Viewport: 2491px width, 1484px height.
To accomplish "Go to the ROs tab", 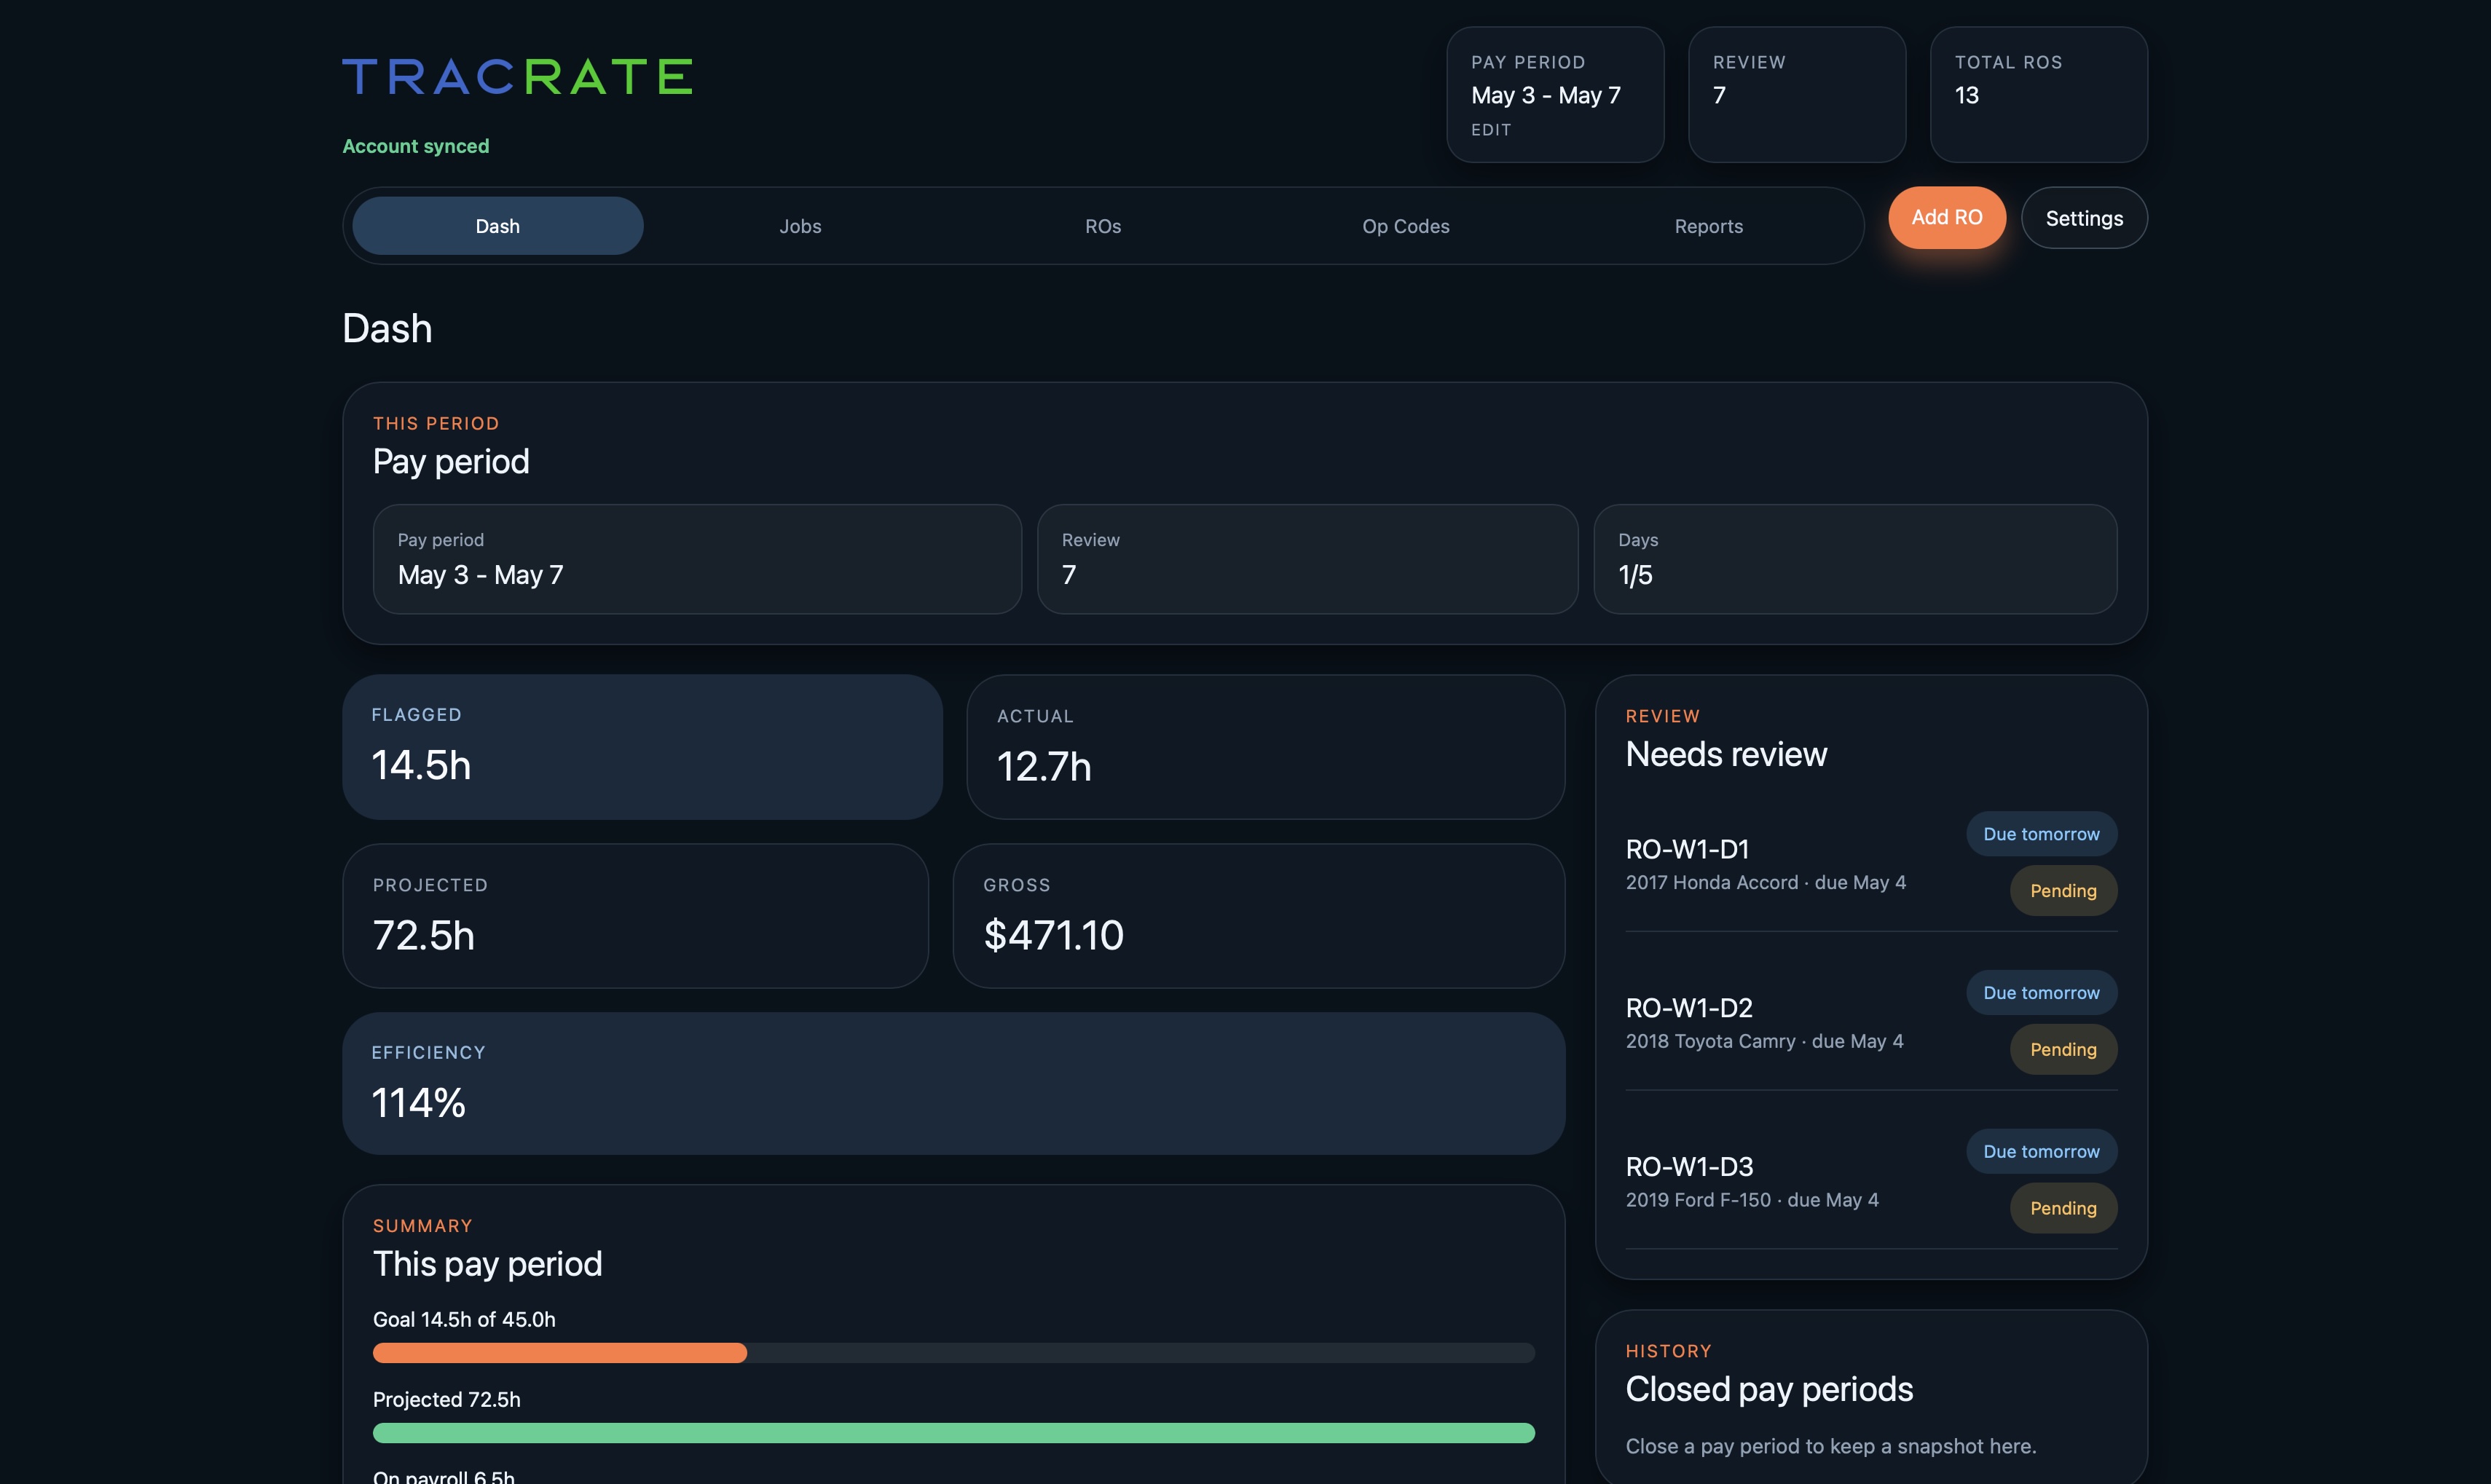I will [x=1103, y=226].
